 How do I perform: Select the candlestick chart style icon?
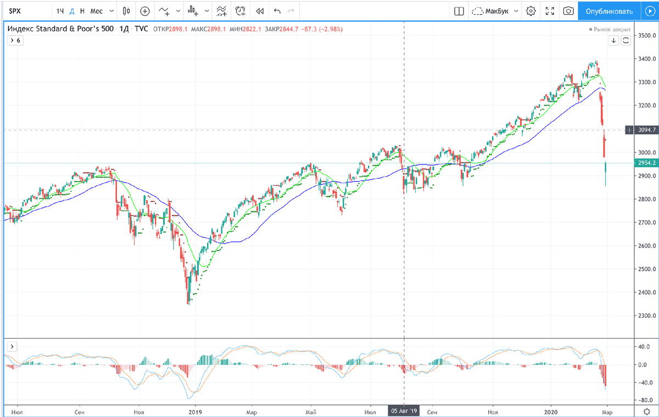click(127, 11)
